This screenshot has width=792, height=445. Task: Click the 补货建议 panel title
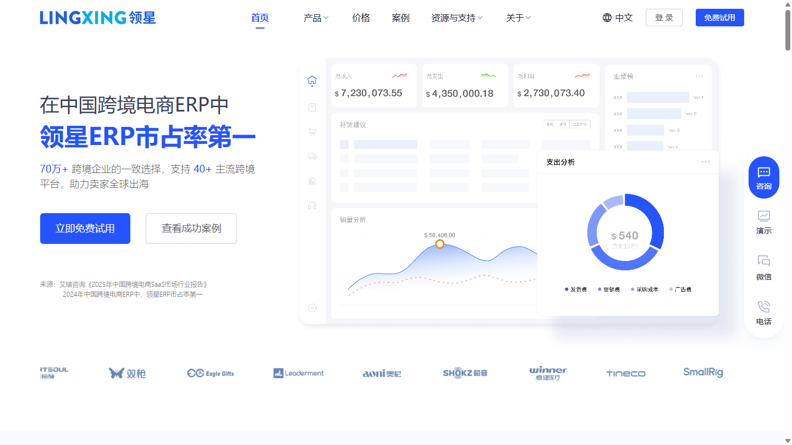pyautogui.click(x=353, y=125)
